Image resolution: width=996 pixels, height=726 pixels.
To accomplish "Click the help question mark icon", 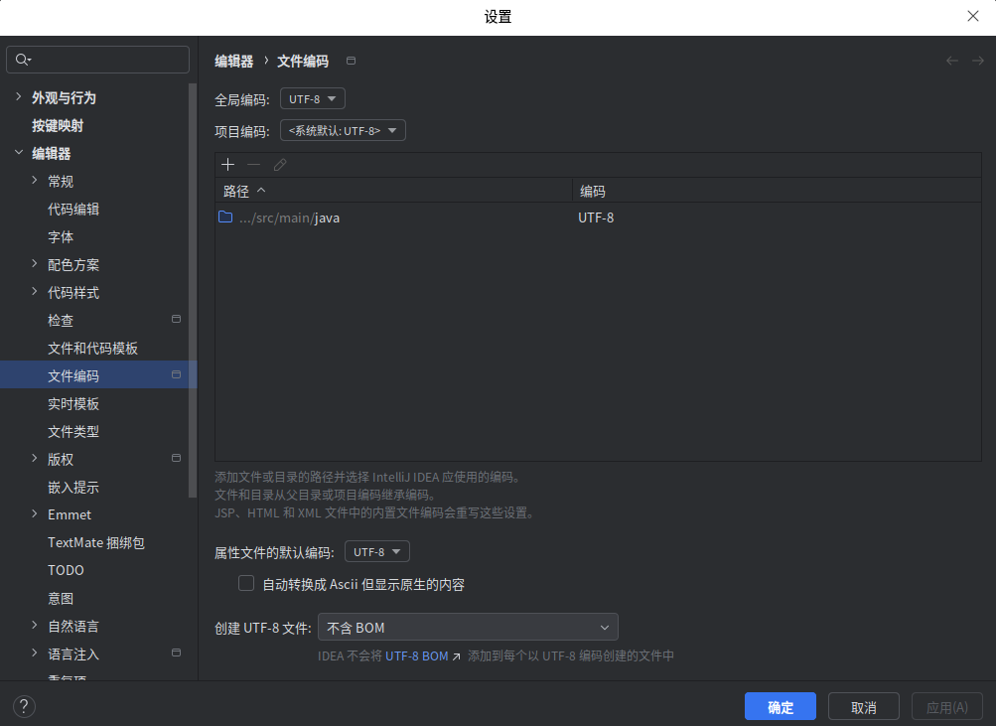I will coord(24,706).
